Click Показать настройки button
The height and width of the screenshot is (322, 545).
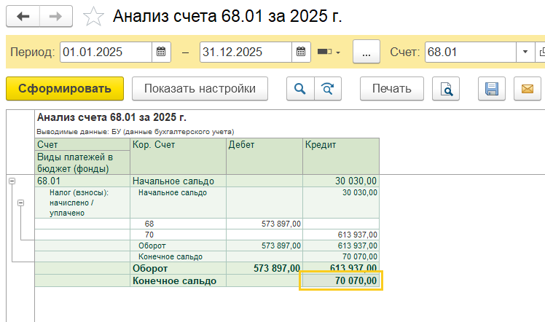(200, 89)
